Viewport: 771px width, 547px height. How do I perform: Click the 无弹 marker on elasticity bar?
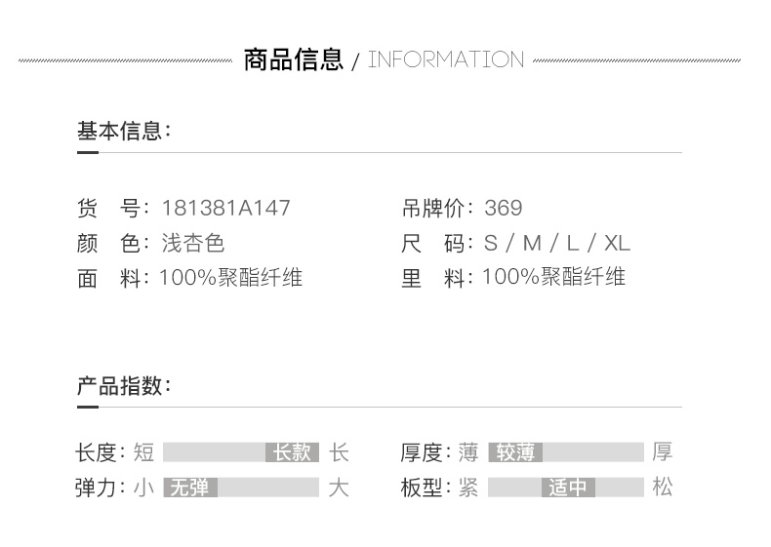[190, 488]
